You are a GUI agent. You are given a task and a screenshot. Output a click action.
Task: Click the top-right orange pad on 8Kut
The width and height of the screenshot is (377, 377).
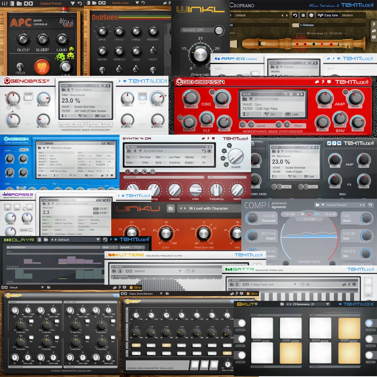click(x=349, y=328)
